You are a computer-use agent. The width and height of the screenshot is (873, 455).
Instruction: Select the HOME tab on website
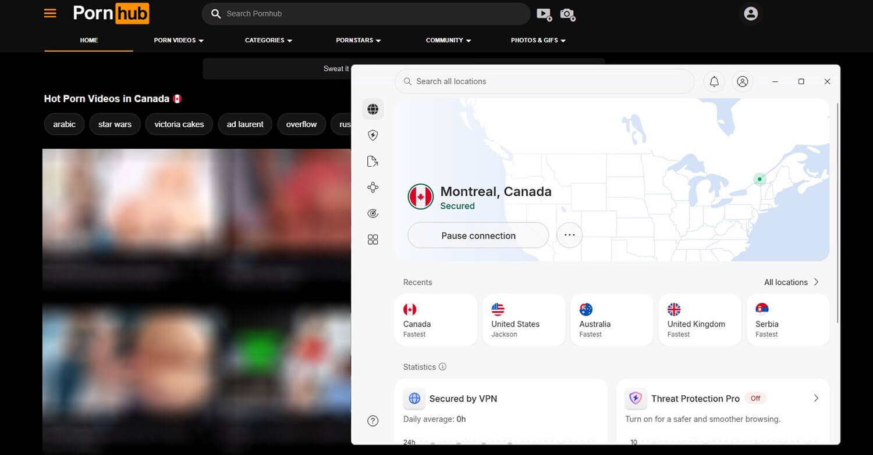pyautogui.click(x=89, y=40)
